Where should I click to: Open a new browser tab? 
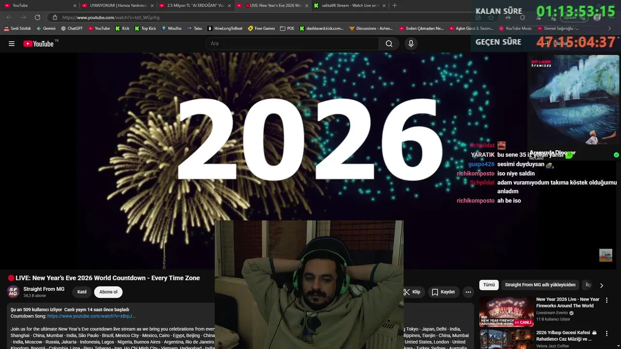click(394, 5)
